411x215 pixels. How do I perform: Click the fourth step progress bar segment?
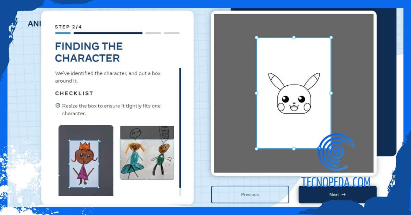(172, 33)
